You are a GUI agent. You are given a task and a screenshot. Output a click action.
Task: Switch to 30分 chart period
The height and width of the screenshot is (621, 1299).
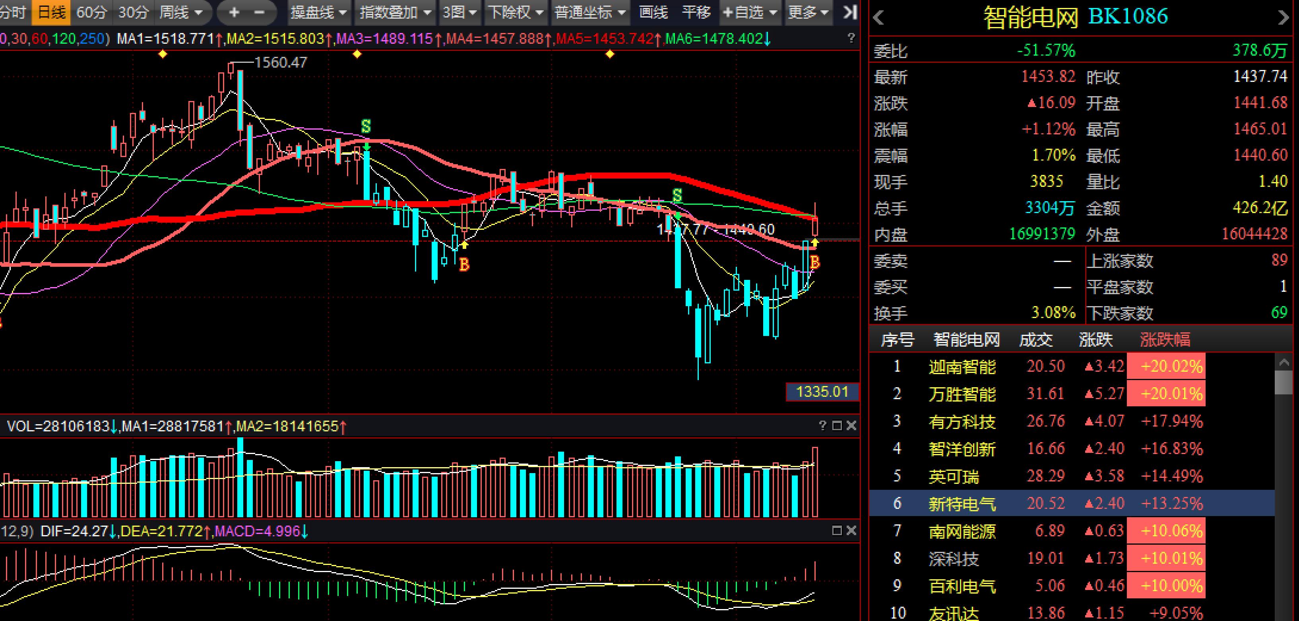coord(133,12)
